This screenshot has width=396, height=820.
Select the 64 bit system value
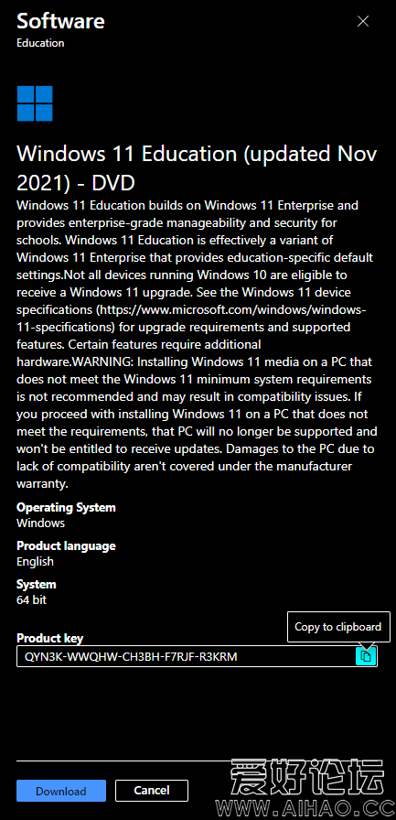click(x=31, y=599)
